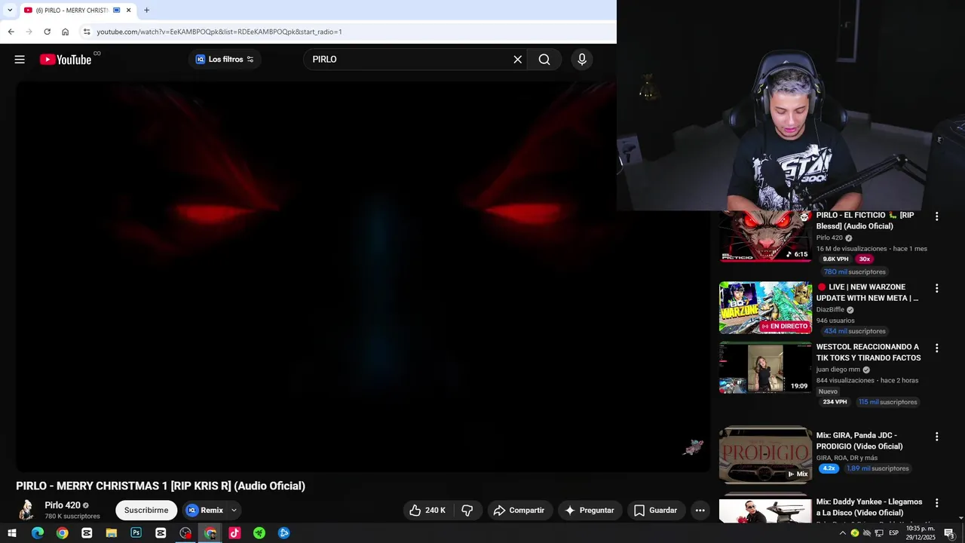
Task: Reload the page in browser
Action: (47, 32)
